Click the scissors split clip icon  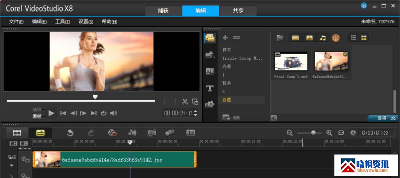[185, 102]
